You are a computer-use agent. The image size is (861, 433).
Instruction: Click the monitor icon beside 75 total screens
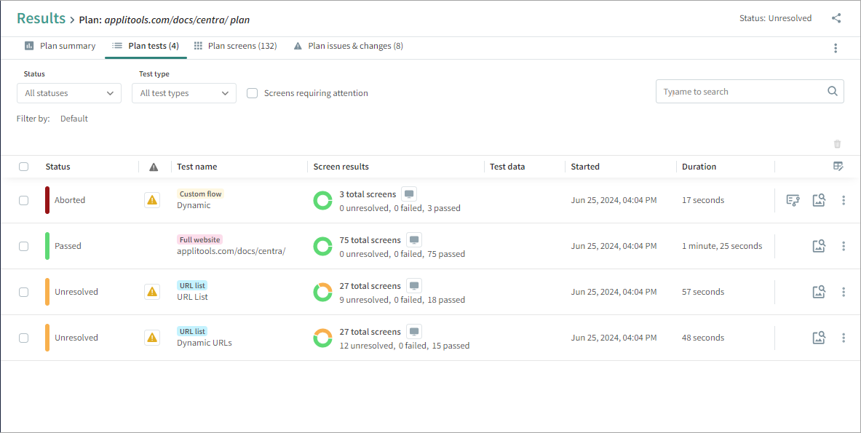[414, 240]
